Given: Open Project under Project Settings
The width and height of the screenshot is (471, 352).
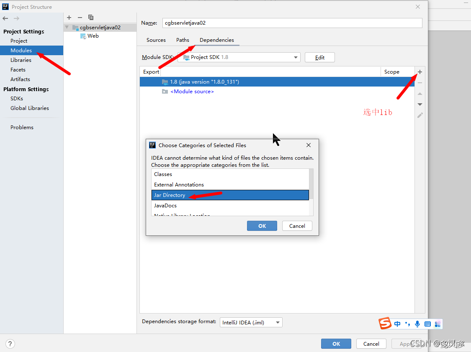Looking at the screenshot, I should (18, 41).
